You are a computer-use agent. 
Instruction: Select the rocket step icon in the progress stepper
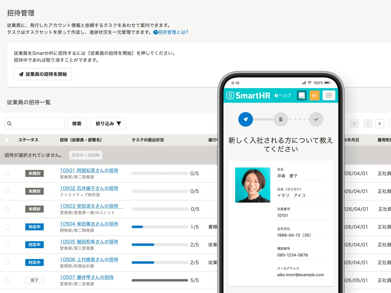[x=245, y=119]
